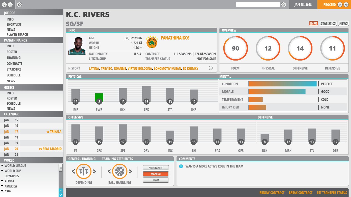This screenshot has width=351, height=197.
Task: Expand the World League tree item
Action: click(2, 166)
